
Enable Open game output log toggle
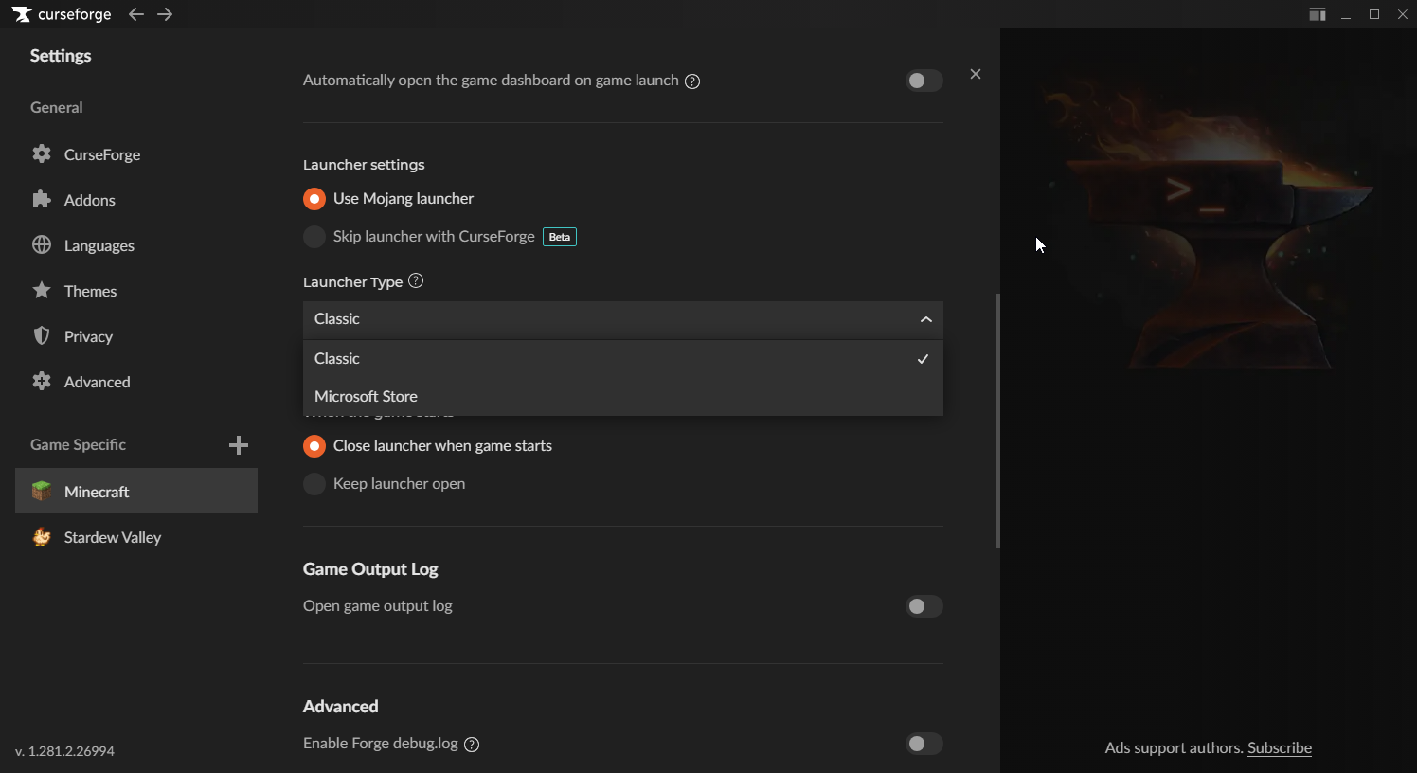924,606
